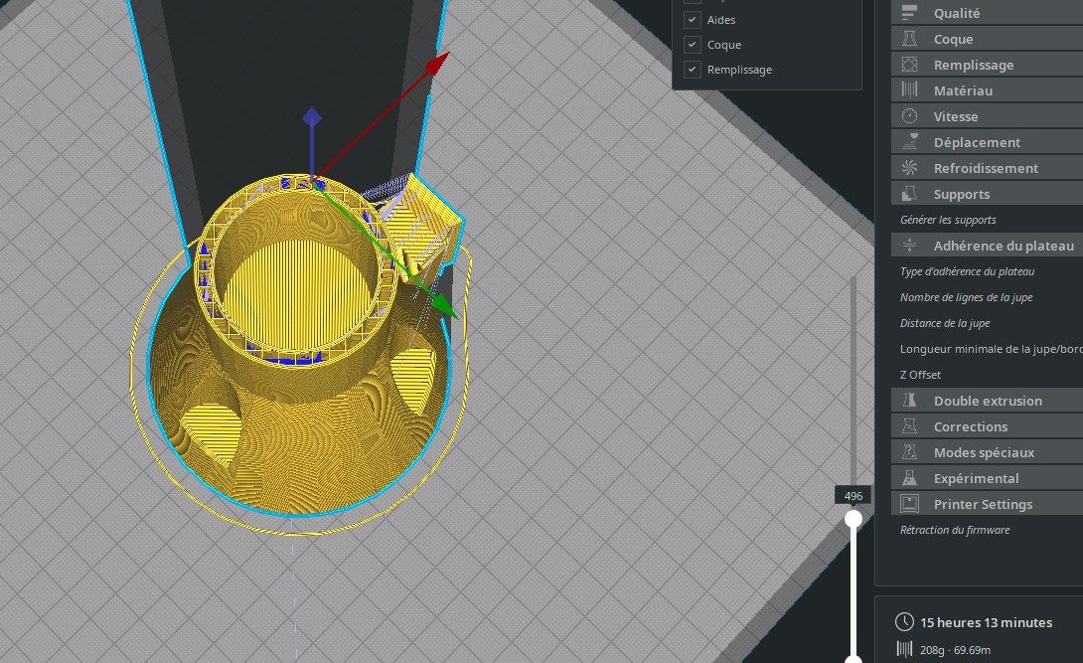The height and width of the screenshot is (663, 1083).
Task: Toggle the Coque view checkbox
Action: pos(692,45)
